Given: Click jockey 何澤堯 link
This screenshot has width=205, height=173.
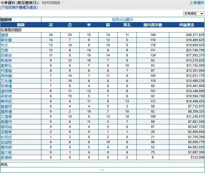Looking at the screenshot, I should pos(6,71).
